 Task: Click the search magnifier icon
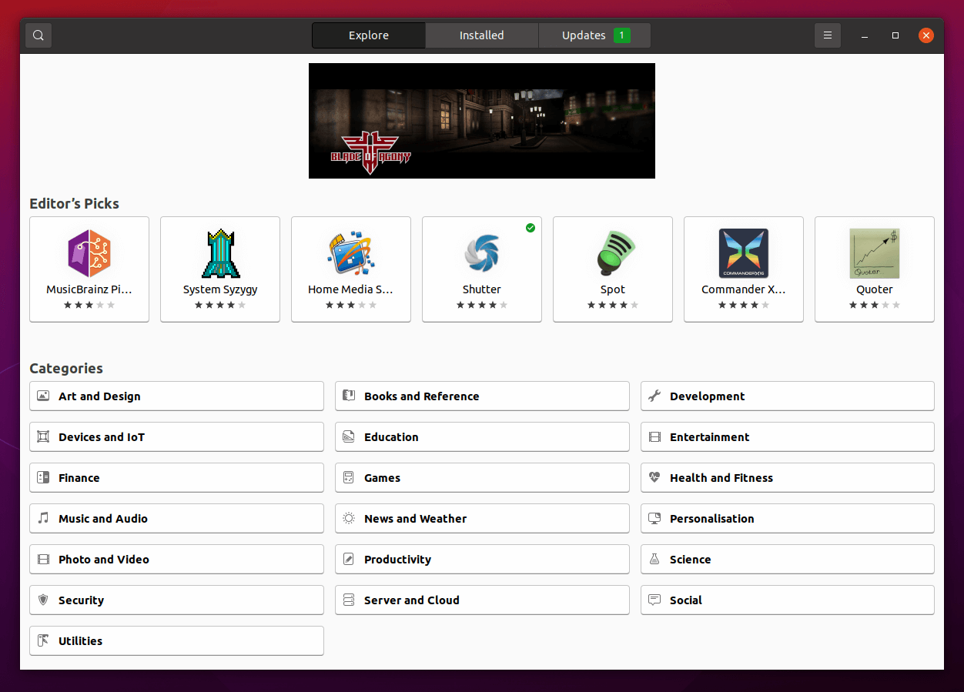[38, 35]
